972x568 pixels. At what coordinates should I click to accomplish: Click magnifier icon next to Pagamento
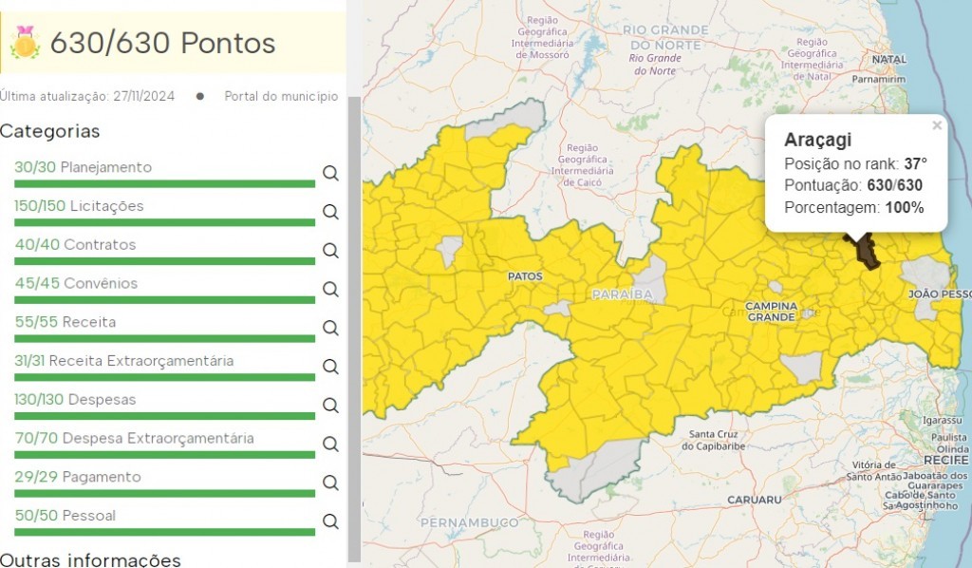pos(330,483)
